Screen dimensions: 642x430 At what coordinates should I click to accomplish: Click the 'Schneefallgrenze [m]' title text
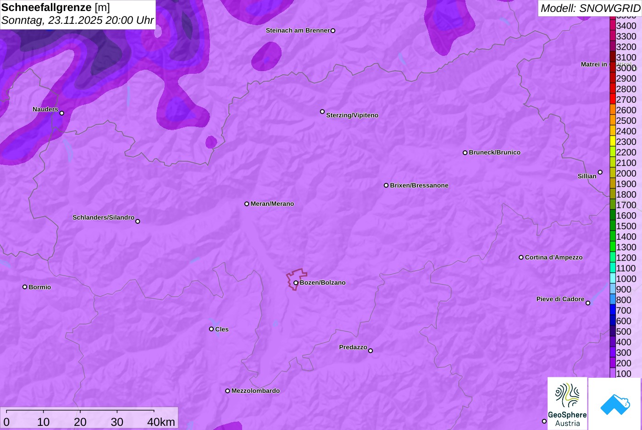pos(55,7)
